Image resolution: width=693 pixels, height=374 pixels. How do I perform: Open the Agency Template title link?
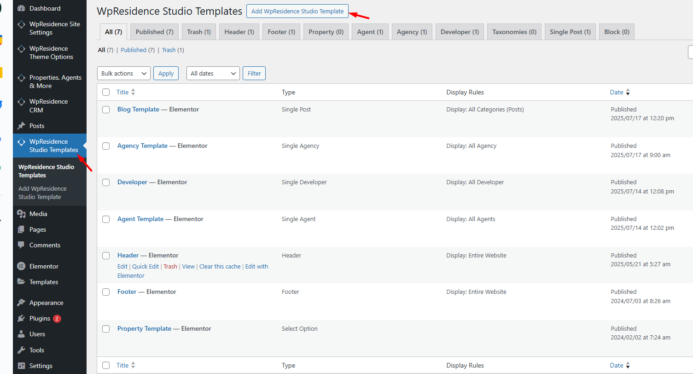pos(142,146)
